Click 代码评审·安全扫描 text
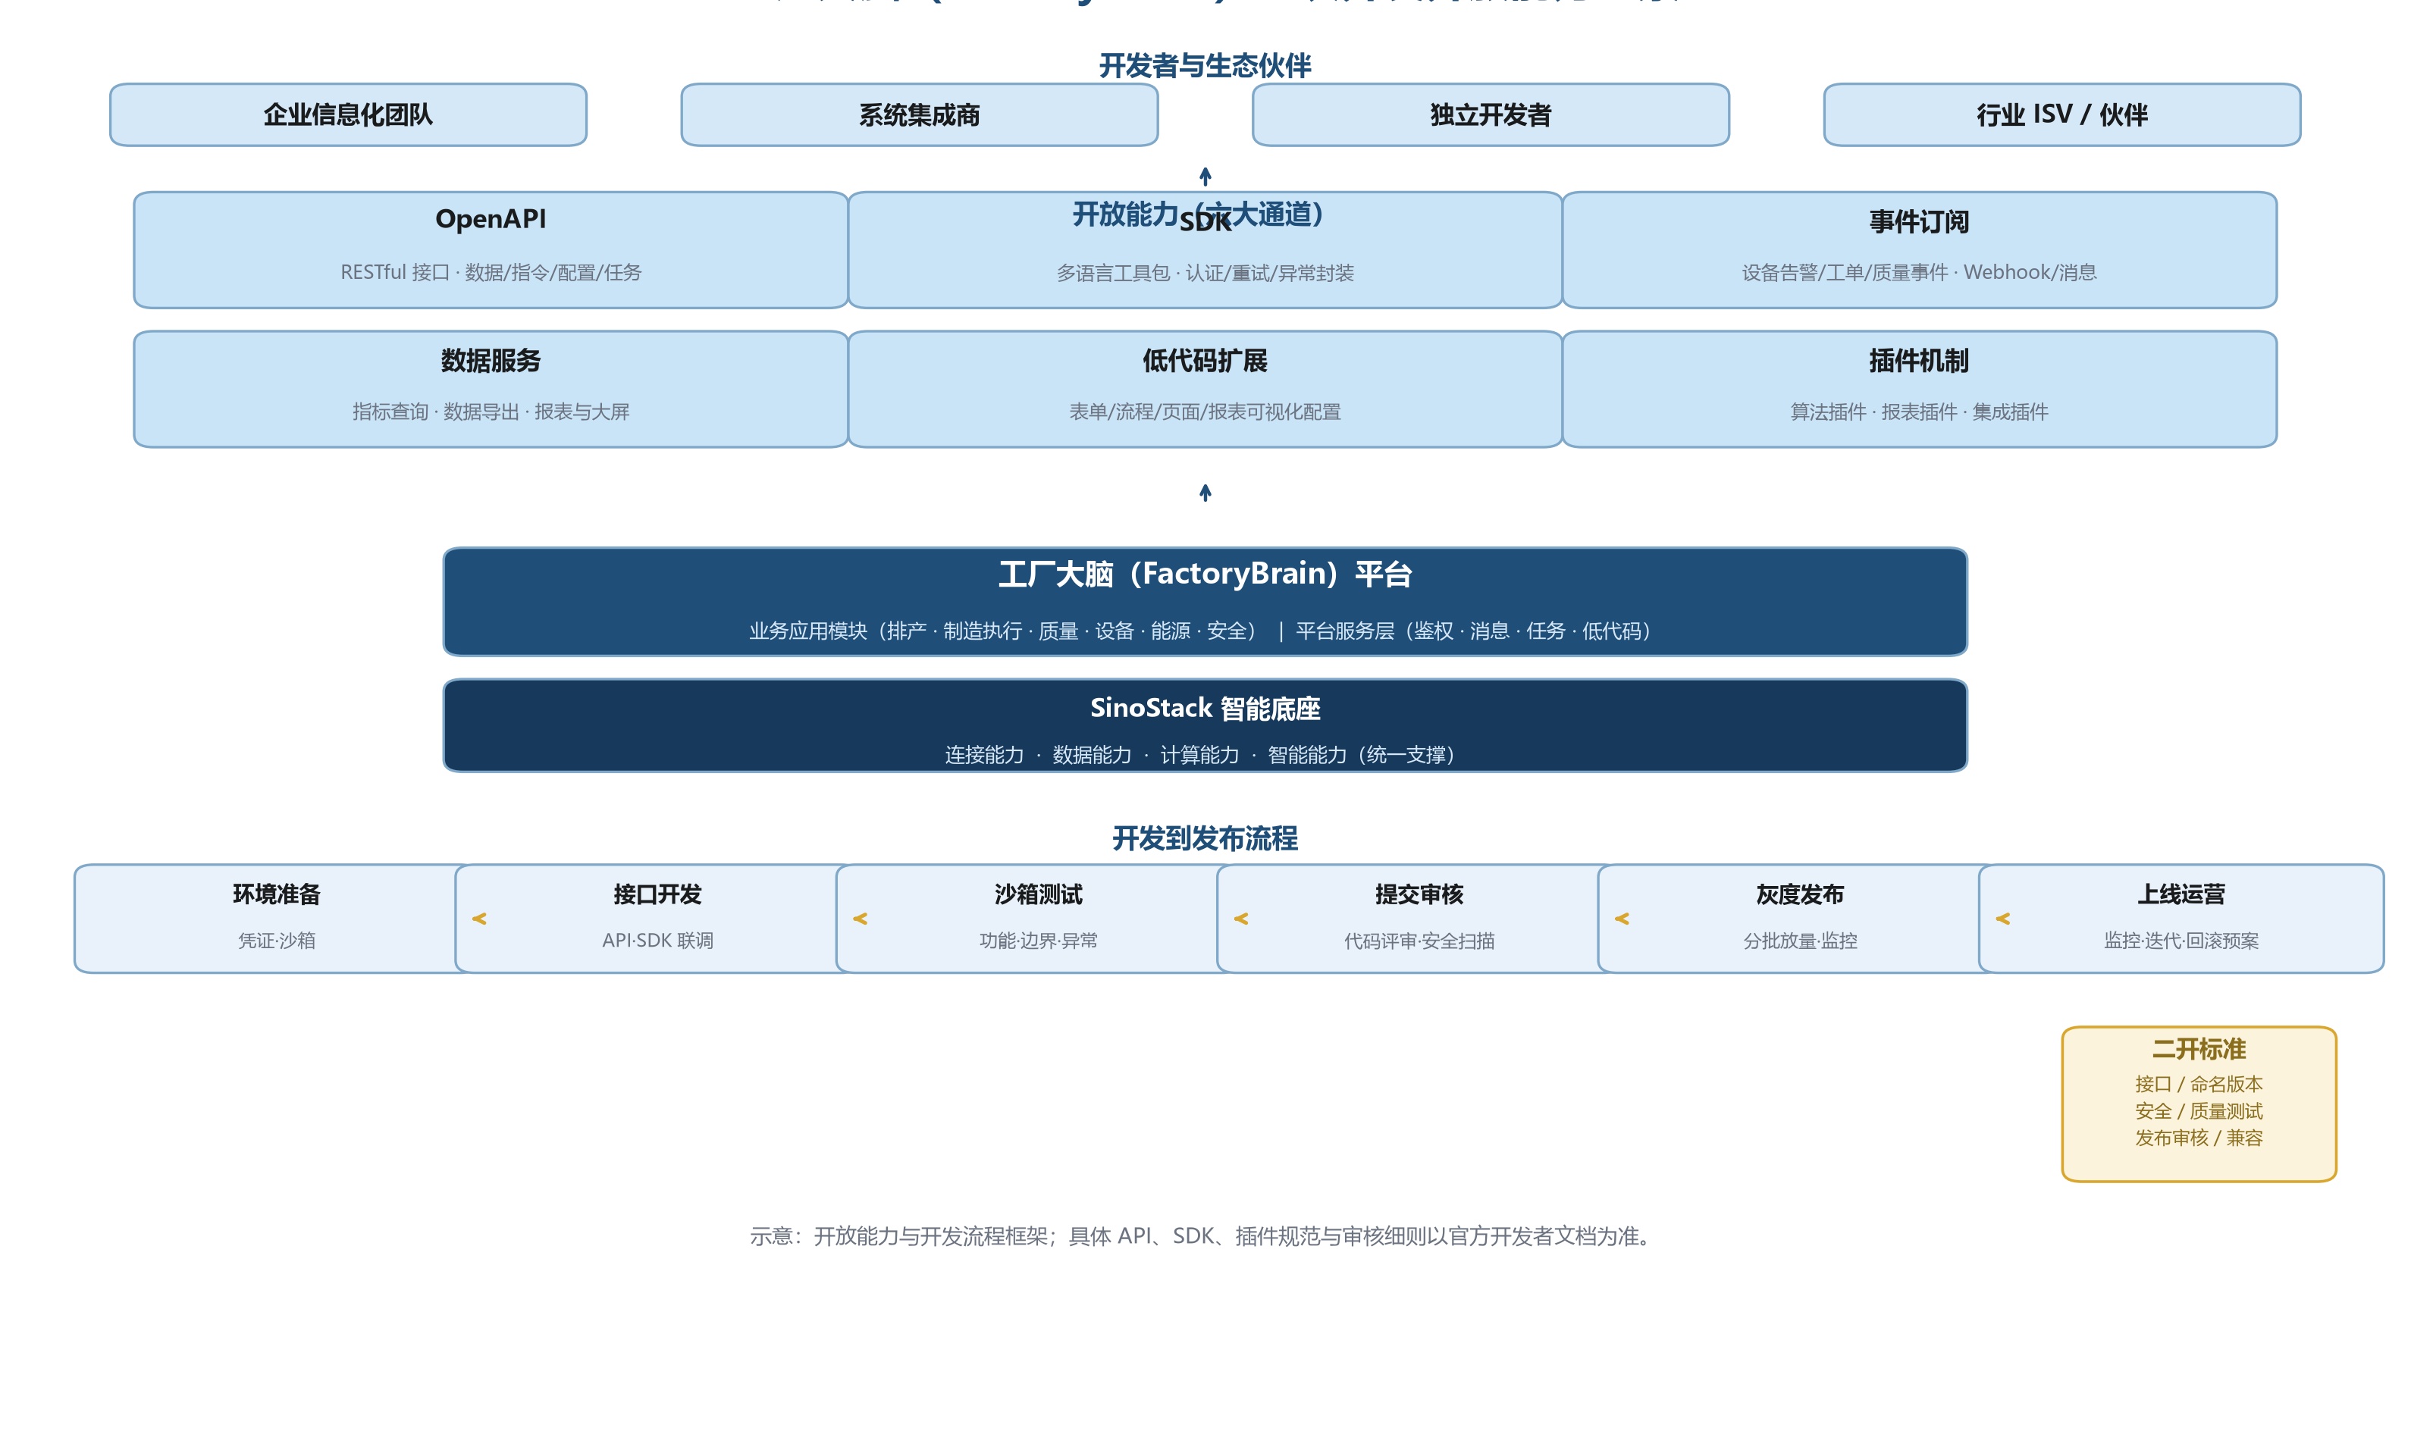The image size is (2411, 1434). (1419, 941)
